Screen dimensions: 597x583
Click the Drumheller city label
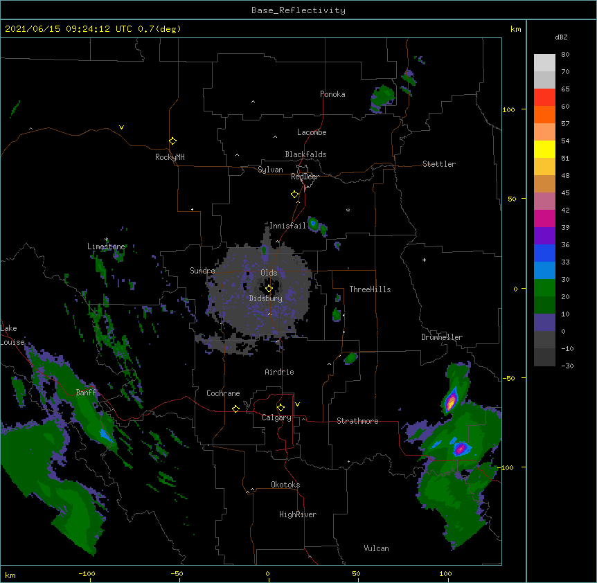point(442,337)
